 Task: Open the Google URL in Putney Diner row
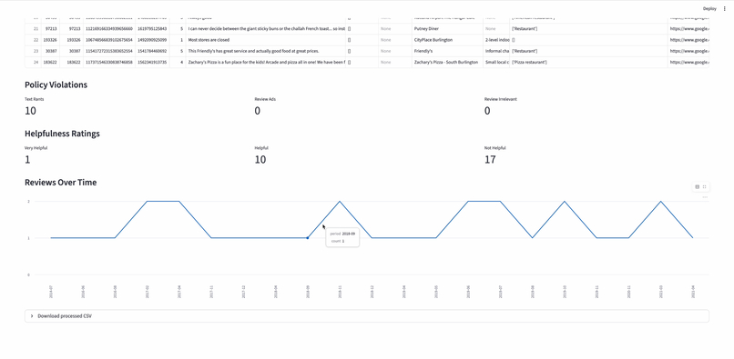[688, 29]
